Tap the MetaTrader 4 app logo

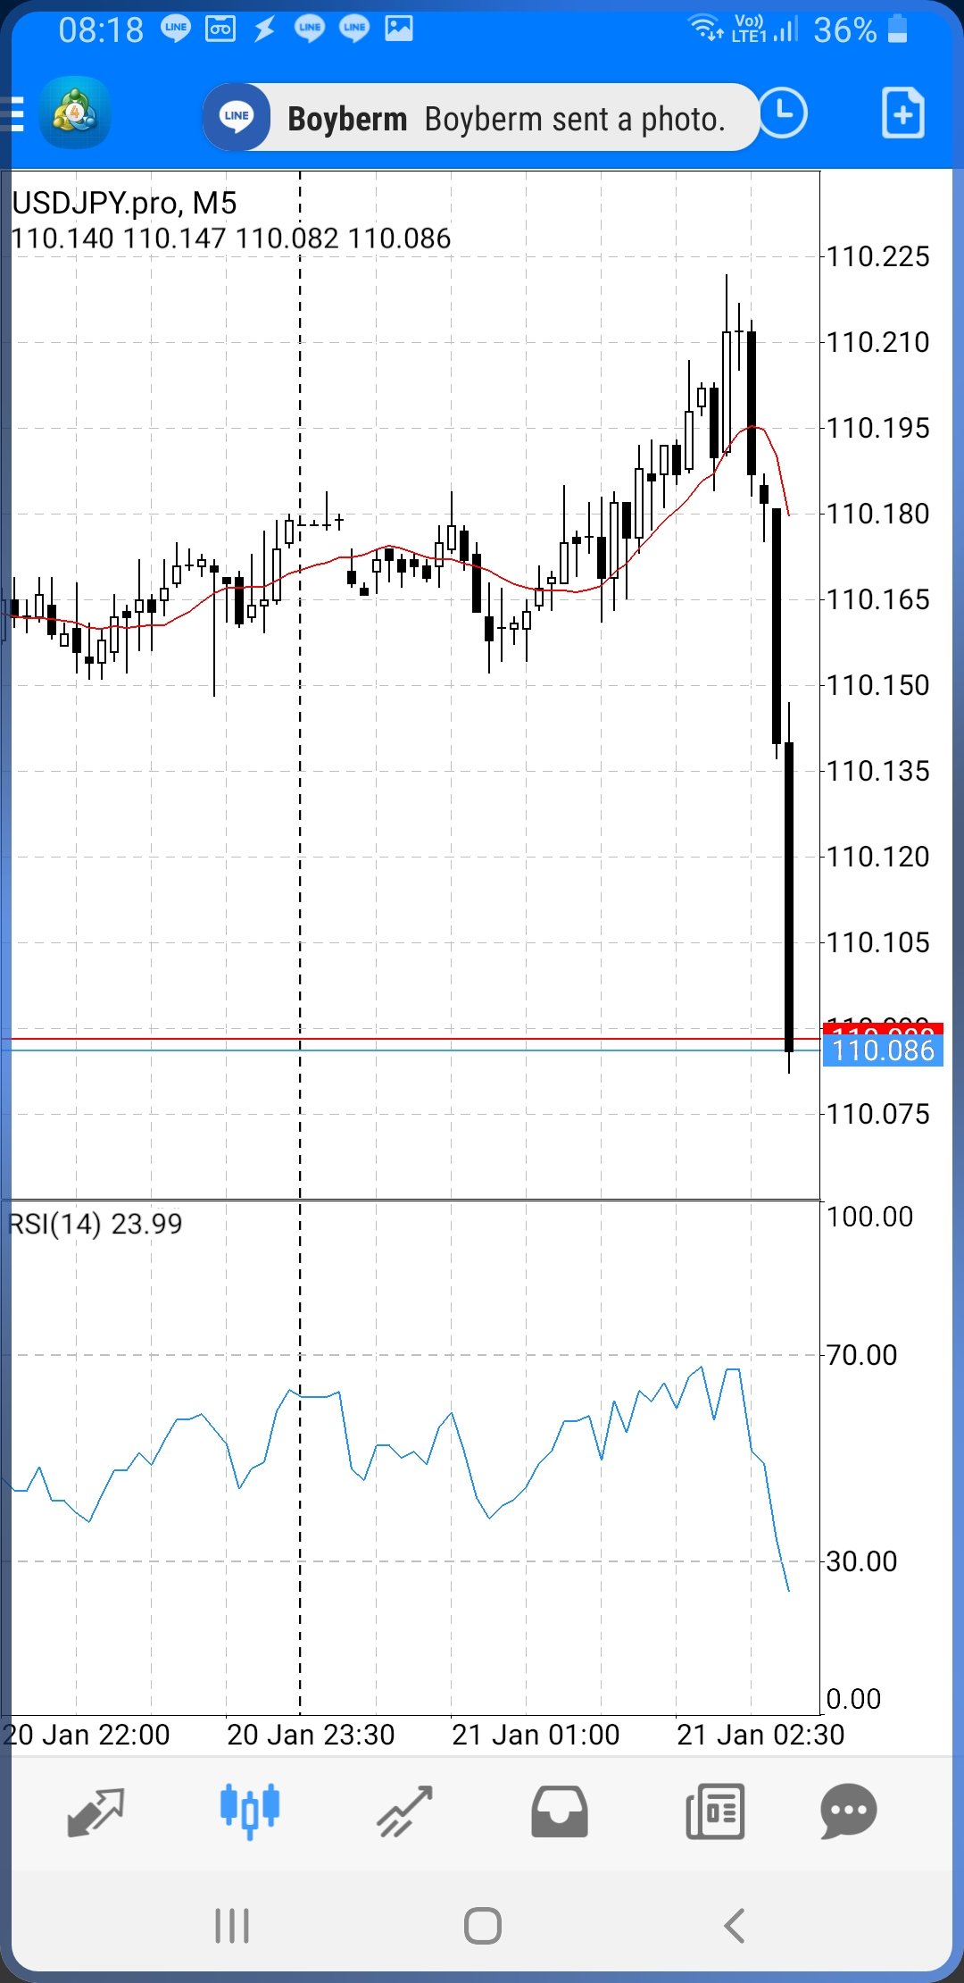click(x=75, y=113)
